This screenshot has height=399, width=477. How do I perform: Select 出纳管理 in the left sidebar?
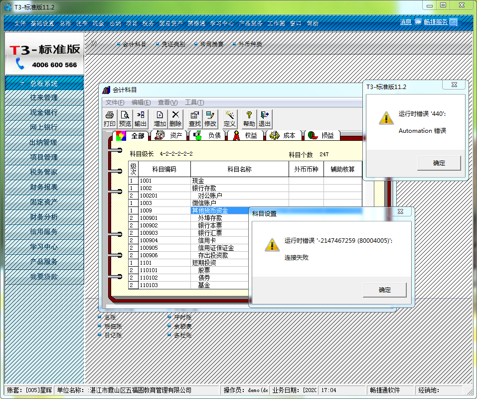[44, 142]
